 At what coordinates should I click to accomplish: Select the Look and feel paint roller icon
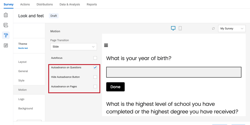[x=6, y=35]
